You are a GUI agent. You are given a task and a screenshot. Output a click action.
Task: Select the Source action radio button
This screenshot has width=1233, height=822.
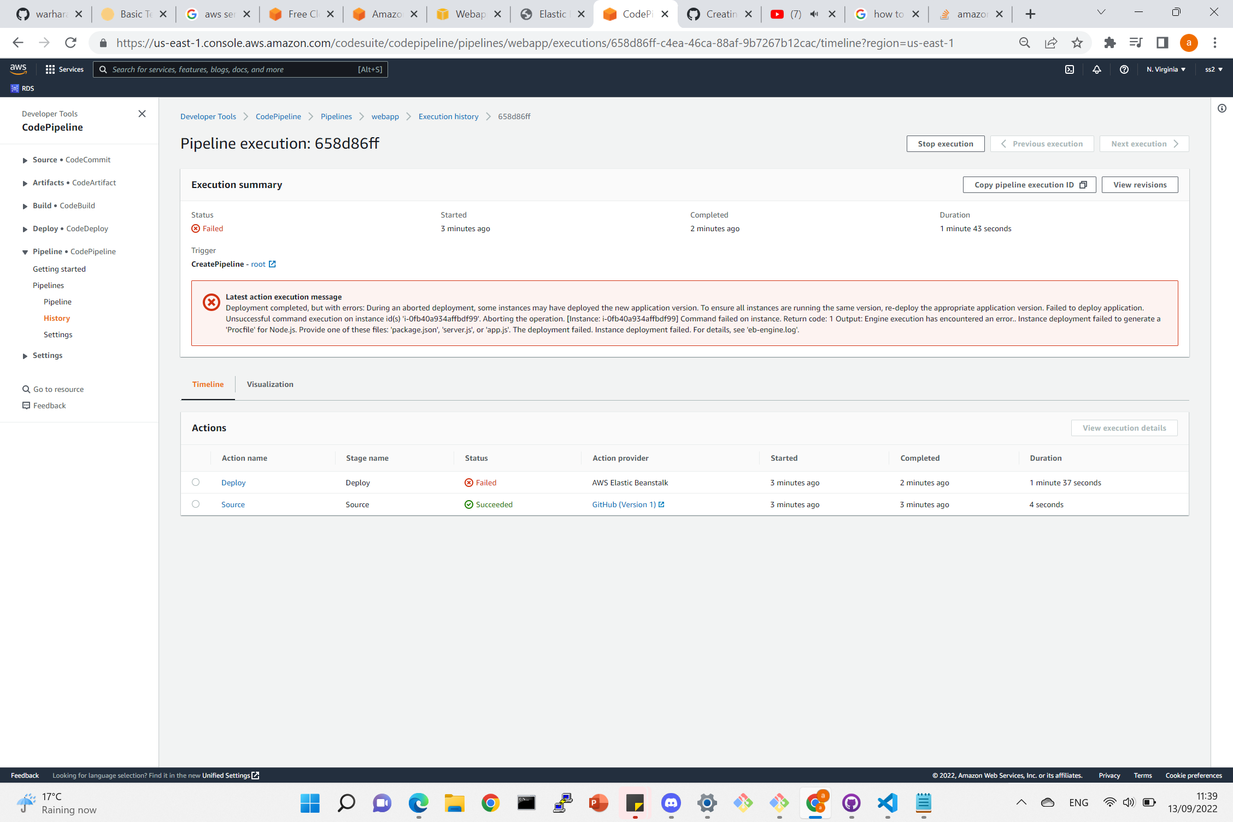click(196, 504)
